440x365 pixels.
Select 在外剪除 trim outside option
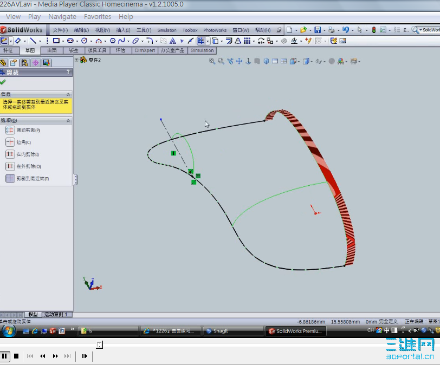23,166
